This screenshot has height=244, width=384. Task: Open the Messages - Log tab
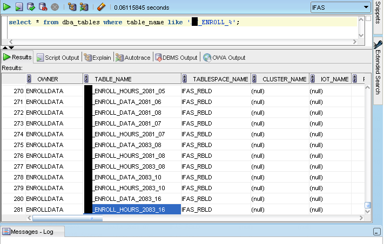pyautogui.click(x=32, y=232)
